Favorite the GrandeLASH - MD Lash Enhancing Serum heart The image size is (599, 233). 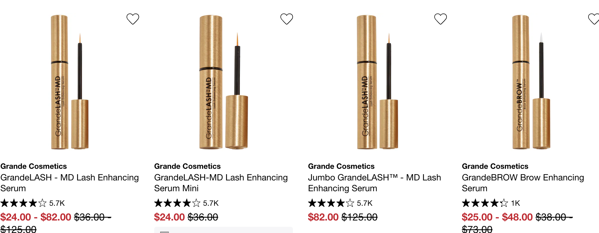pyautogui.click(x=133, y=19)
